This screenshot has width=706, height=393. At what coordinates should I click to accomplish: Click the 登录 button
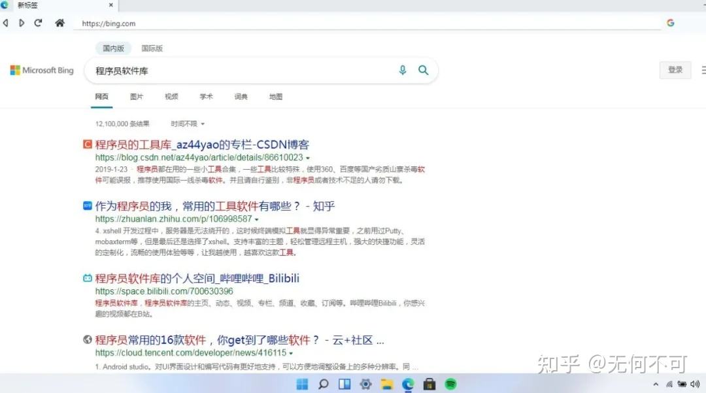(x=675, y=70)
